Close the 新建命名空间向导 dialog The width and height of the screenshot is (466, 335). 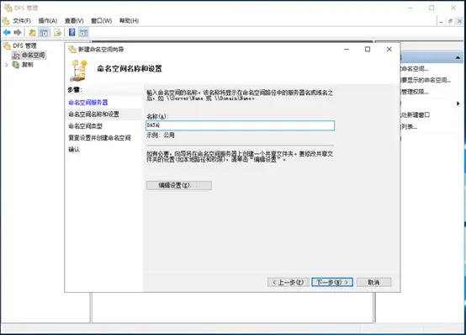click(389, 49)
